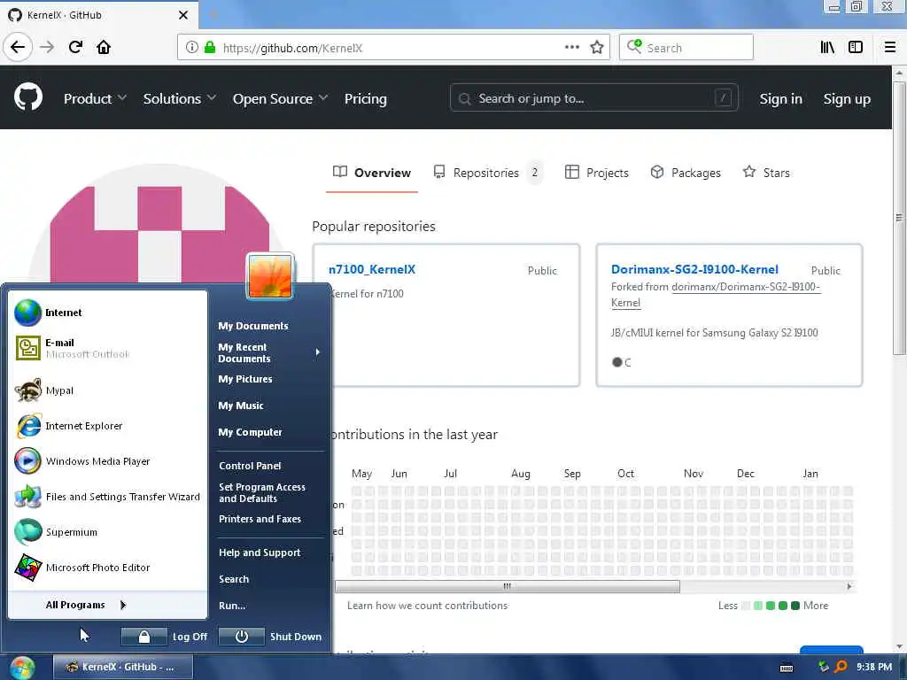Click the network tray icon
Viewport: 907px width, 680px height.
point(824,667)
